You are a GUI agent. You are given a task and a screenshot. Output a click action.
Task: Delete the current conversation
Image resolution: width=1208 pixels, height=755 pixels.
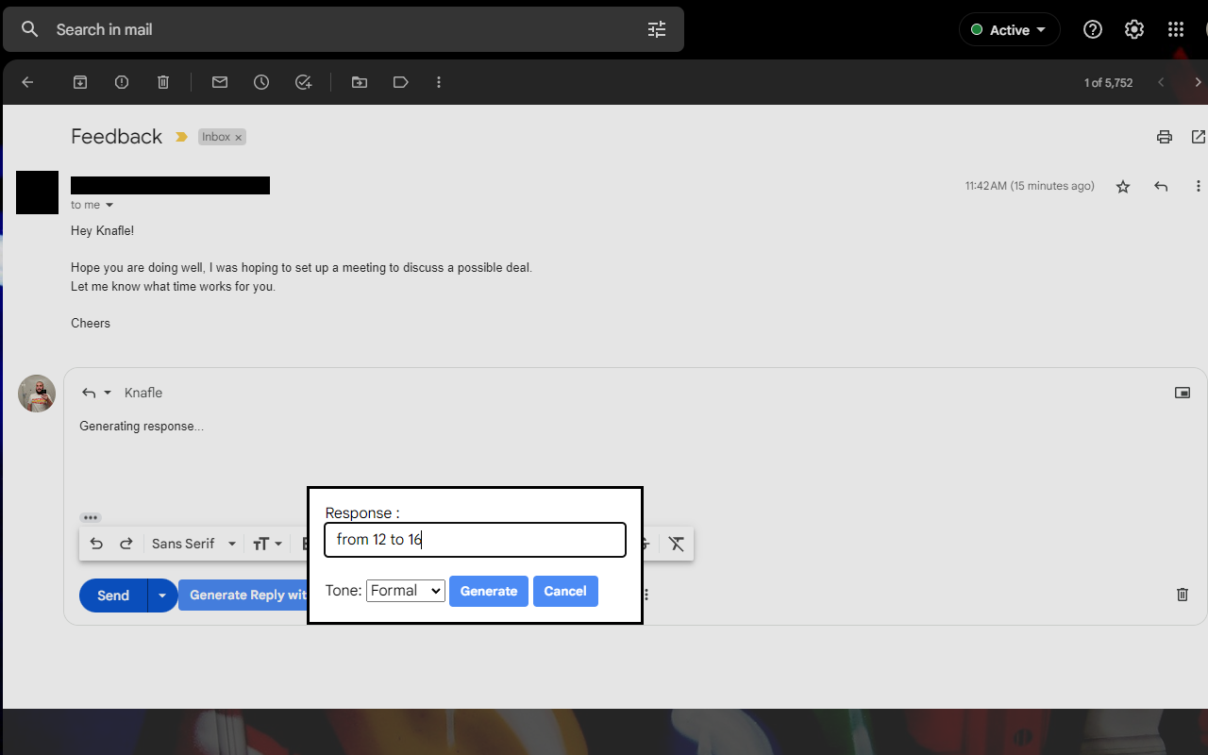click(x=162, y=82)
